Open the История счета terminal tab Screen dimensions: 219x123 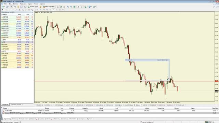click(x=24, y=119)
